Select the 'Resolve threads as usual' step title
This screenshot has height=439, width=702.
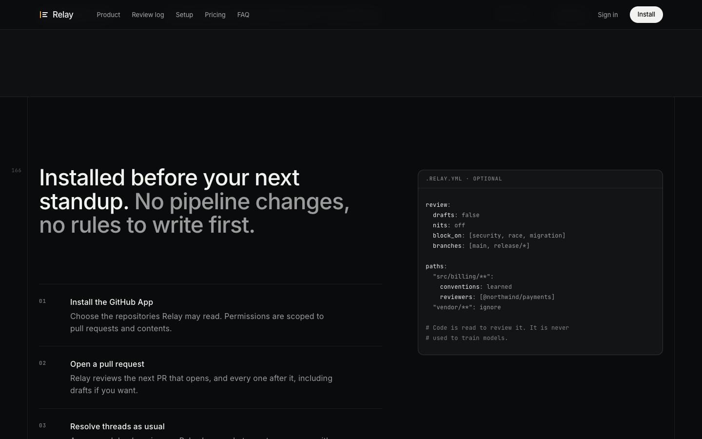point(117,426)
